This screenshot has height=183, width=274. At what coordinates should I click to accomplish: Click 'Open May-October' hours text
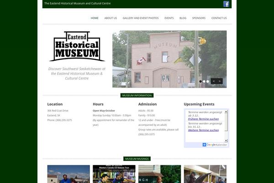pyautogui.click(x=104, y=111)
